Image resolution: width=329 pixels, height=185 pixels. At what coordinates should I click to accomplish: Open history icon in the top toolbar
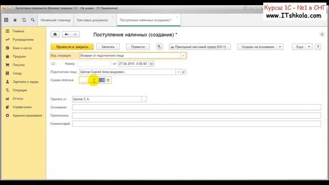[x=24, y=20]
